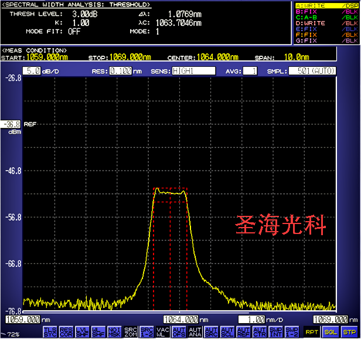Edit the 1.00 nm/D span-per-division field
The height and width of the screenshot is (339, 361).
(x=251, y=320)
